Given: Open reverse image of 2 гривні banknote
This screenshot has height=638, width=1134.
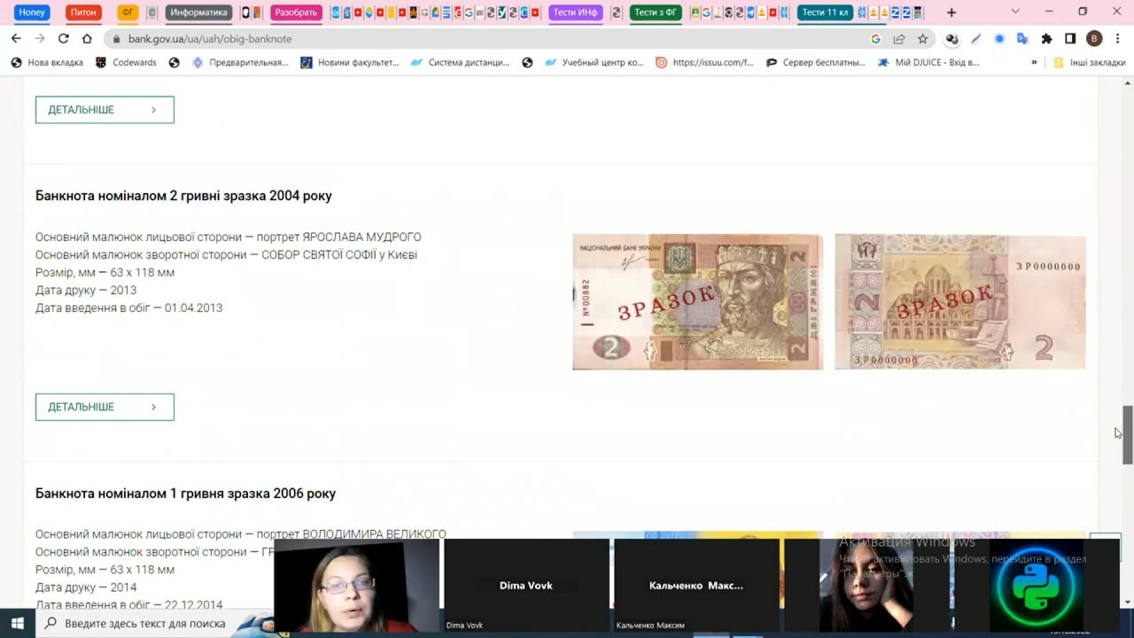Looking at the screenshot, I should tap(959, 301).
